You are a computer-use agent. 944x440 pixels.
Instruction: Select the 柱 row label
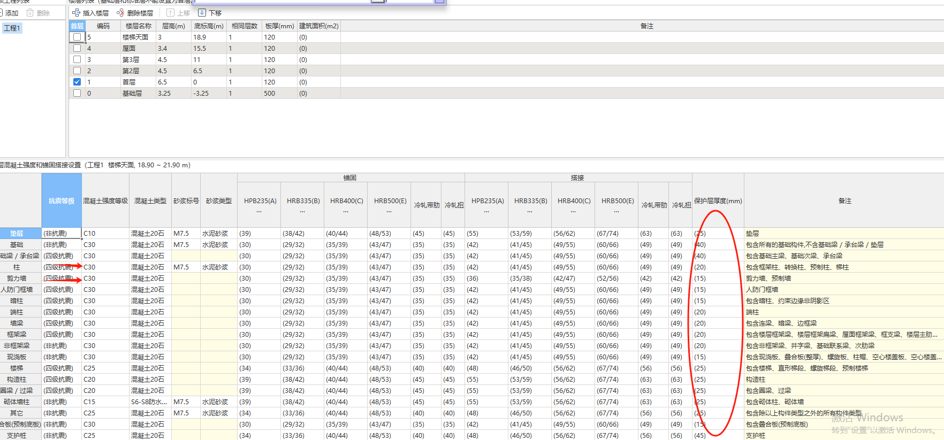20,267
